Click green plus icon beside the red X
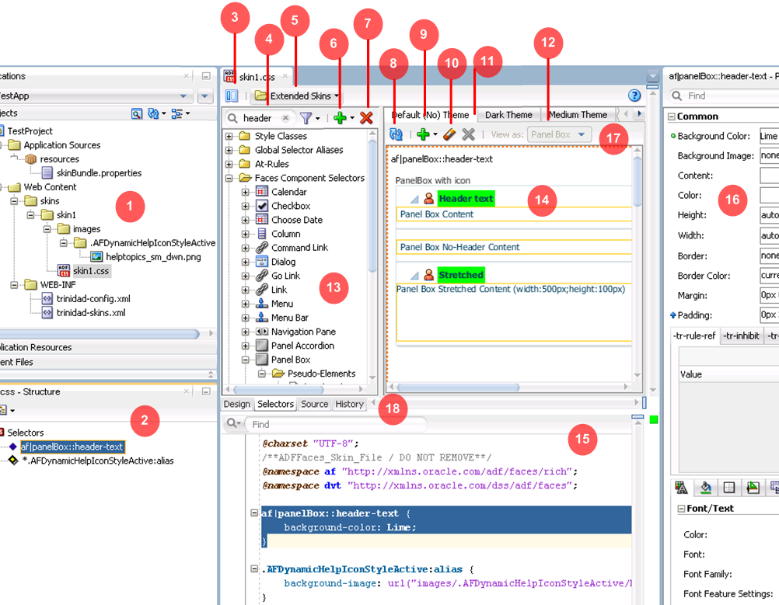Viewport: 779px width, 605px height. point(339,118)
